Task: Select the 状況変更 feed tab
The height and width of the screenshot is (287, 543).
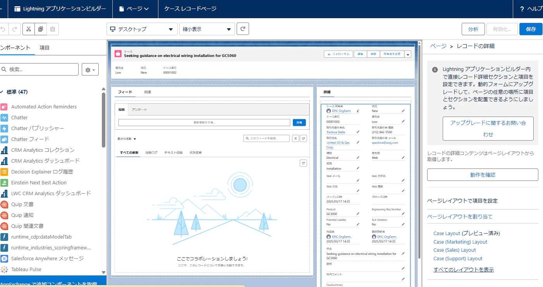Action: tap(196, 153)
